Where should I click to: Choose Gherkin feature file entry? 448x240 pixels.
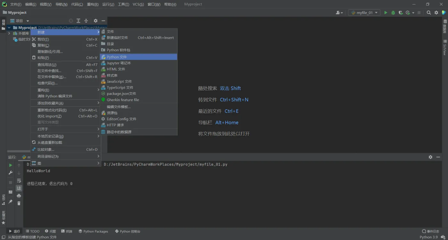(x=139, y=100)
